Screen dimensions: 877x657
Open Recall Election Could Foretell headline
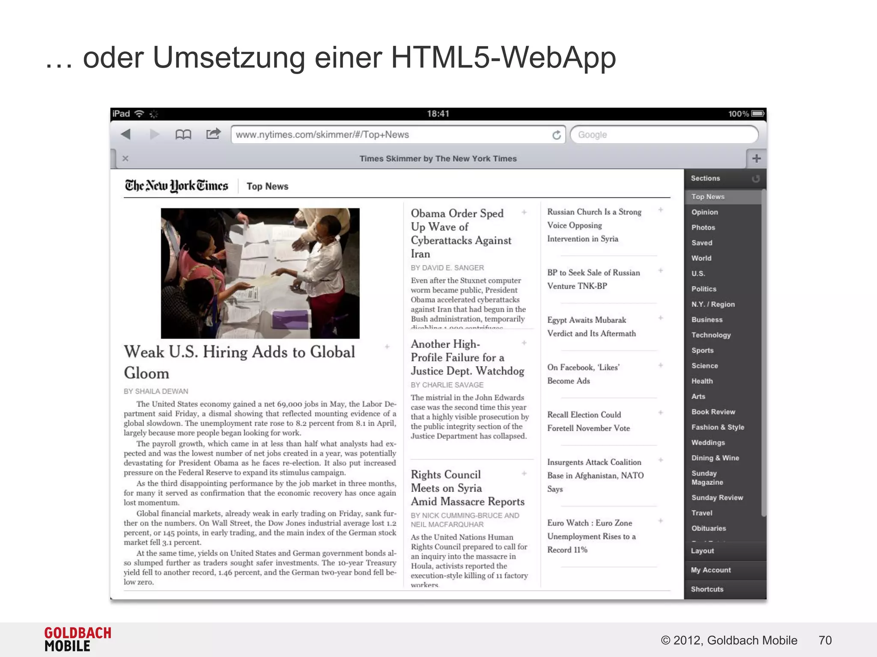pos(588,421)
